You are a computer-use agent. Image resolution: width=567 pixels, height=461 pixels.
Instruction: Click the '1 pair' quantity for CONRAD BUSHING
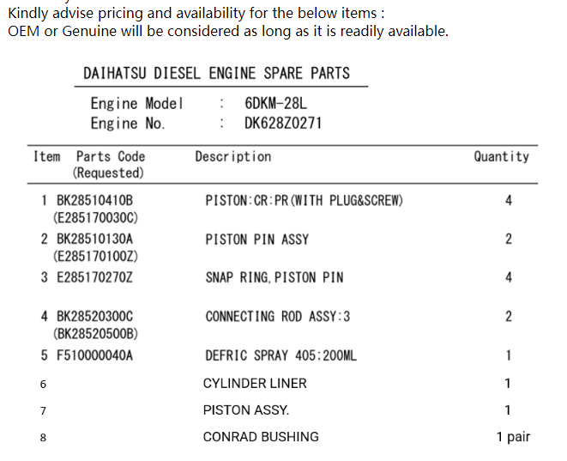pyautogui.click(x=513, y=437)
